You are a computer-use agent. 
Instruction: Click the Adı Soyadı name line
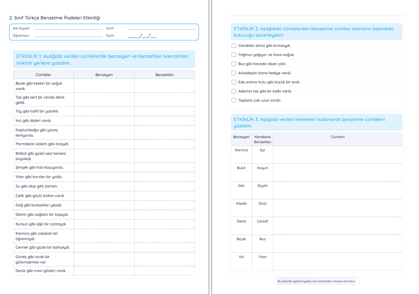(x=68, y=29)
